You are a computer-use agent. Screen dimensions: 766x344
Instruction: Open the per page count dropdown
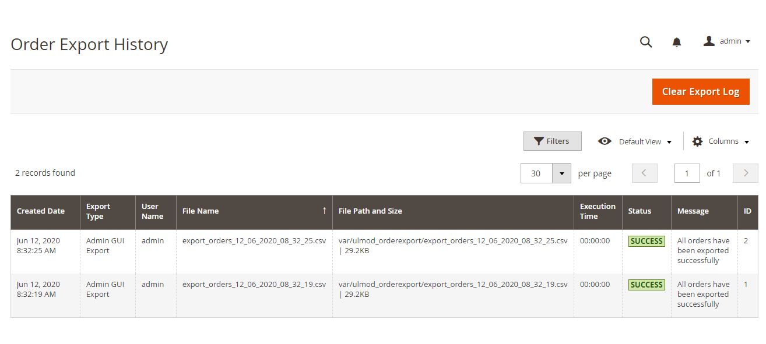561,173
